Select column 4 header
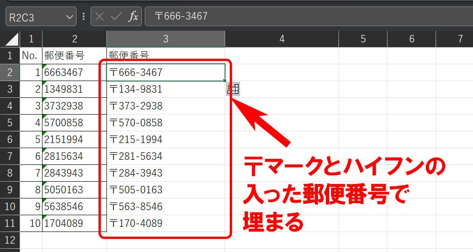 coord(282,39)
